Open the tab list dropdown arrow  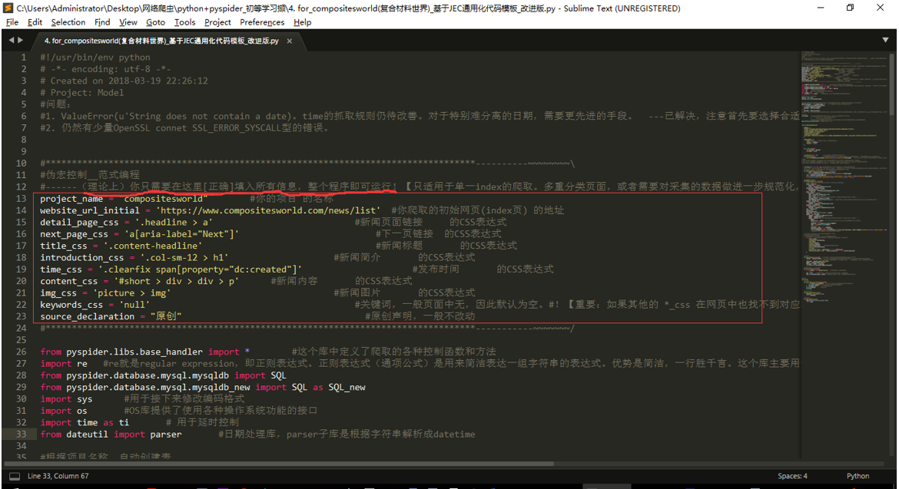tap(887, 40)
